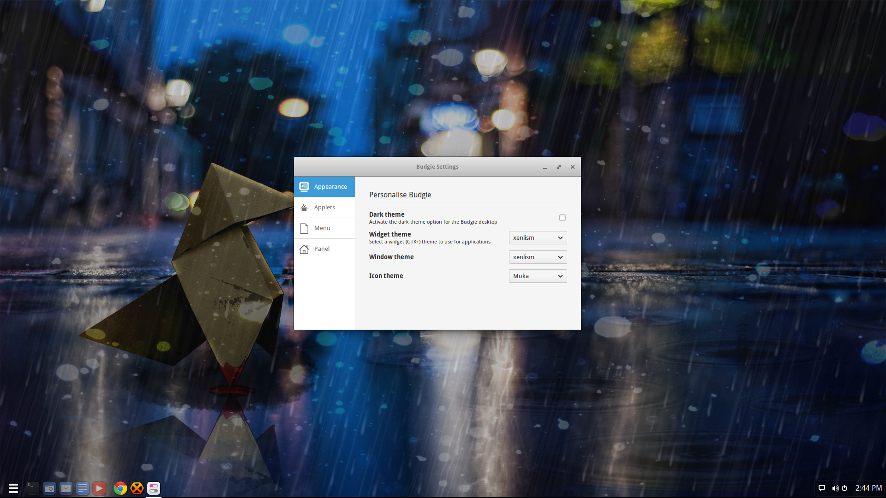Viewport: 886px width, 498px height.
Task: Open the red media player icon
Action: (99, 488)
